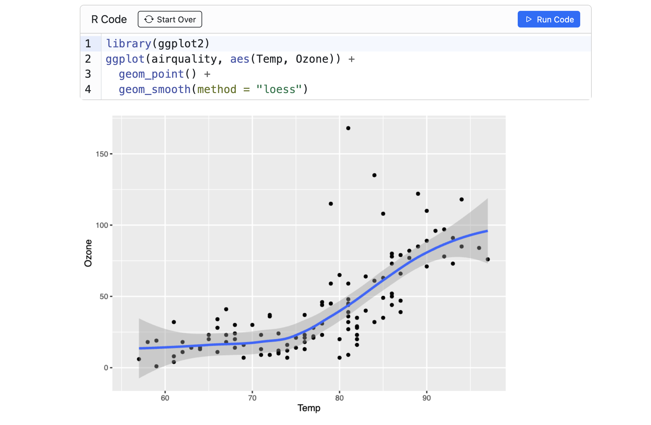Click the R Code panel title
Image resolution: width=651 pixels, height=425 pixels.
pyautogui.click(x=109, y=19)
